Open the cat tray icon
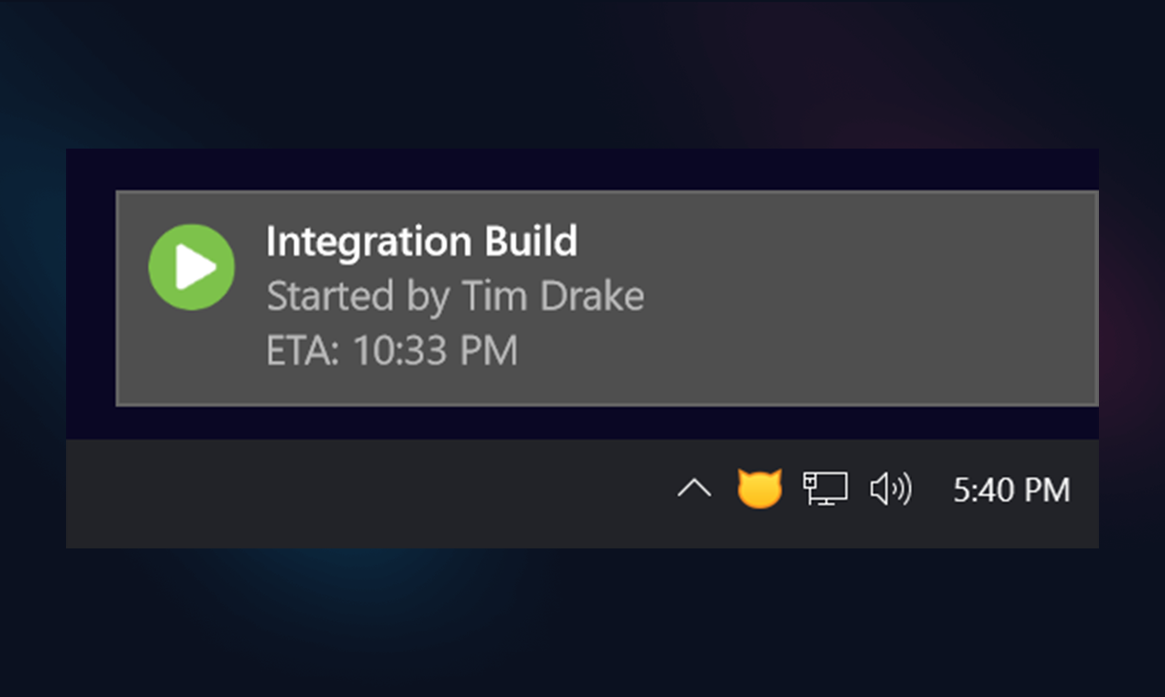This screenshot has height=697, width=1165. (x=760, y=489)
